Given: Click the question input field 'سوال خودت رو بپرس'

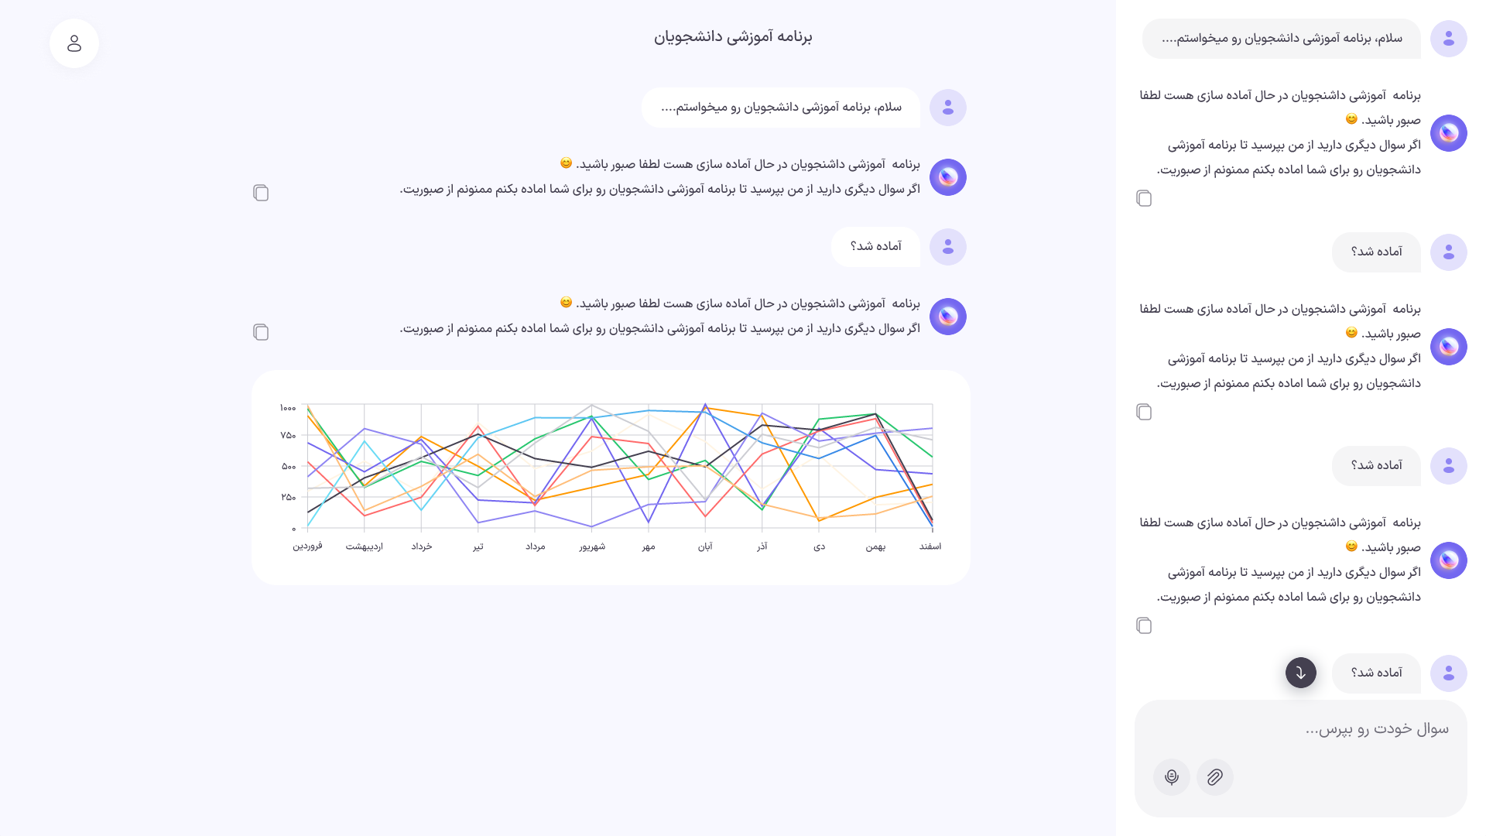Looking at the screenshot, I should (x=1301, y=729).
